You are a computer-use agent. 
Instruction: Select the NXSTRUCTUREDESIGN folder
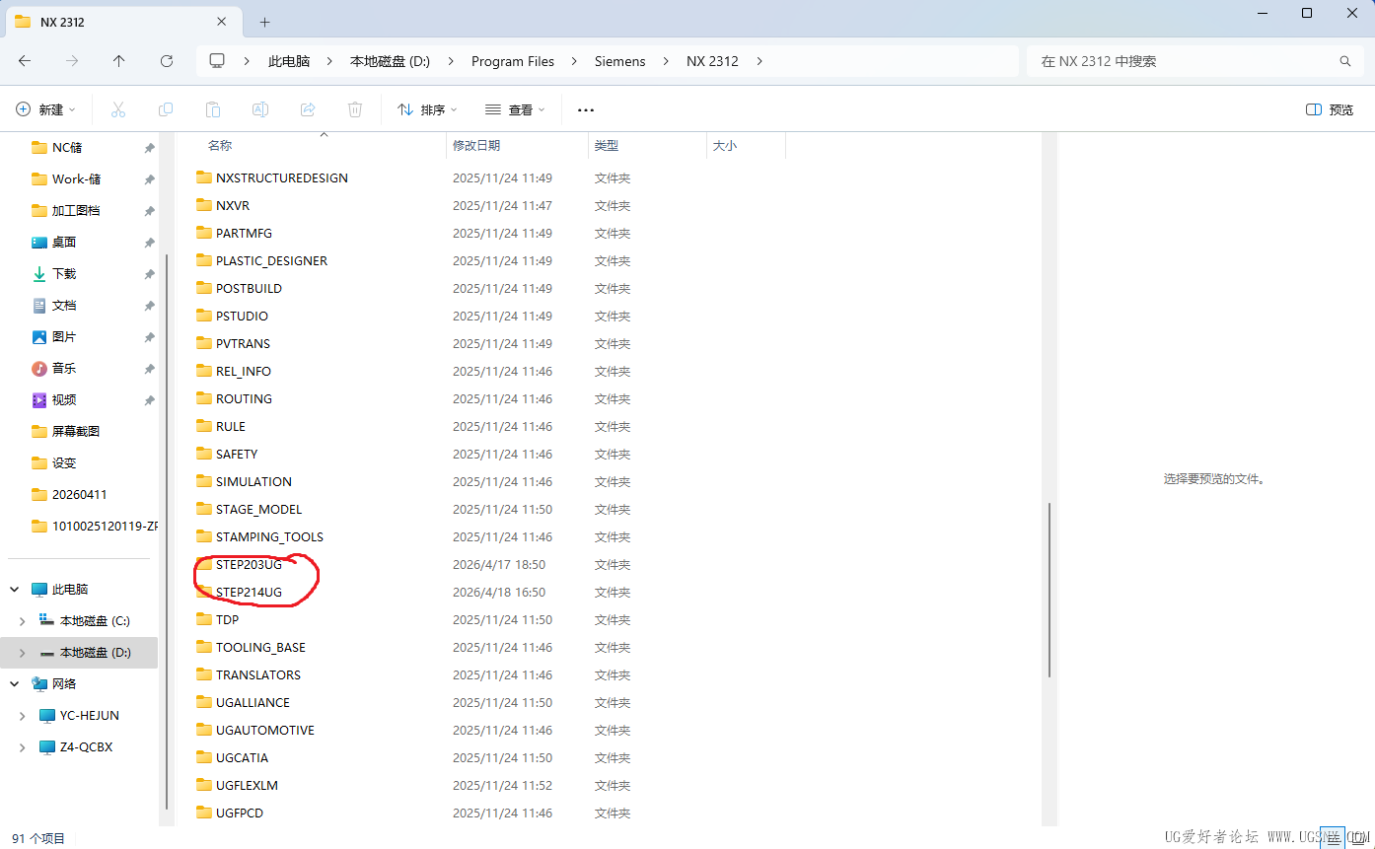(282, 178)
